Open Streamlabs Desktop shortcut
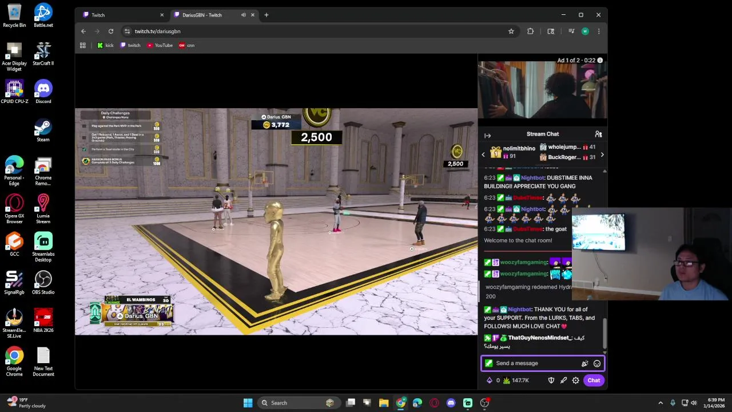Image resolution: width=732 pixels, height=412 pixels. [43, 247]
